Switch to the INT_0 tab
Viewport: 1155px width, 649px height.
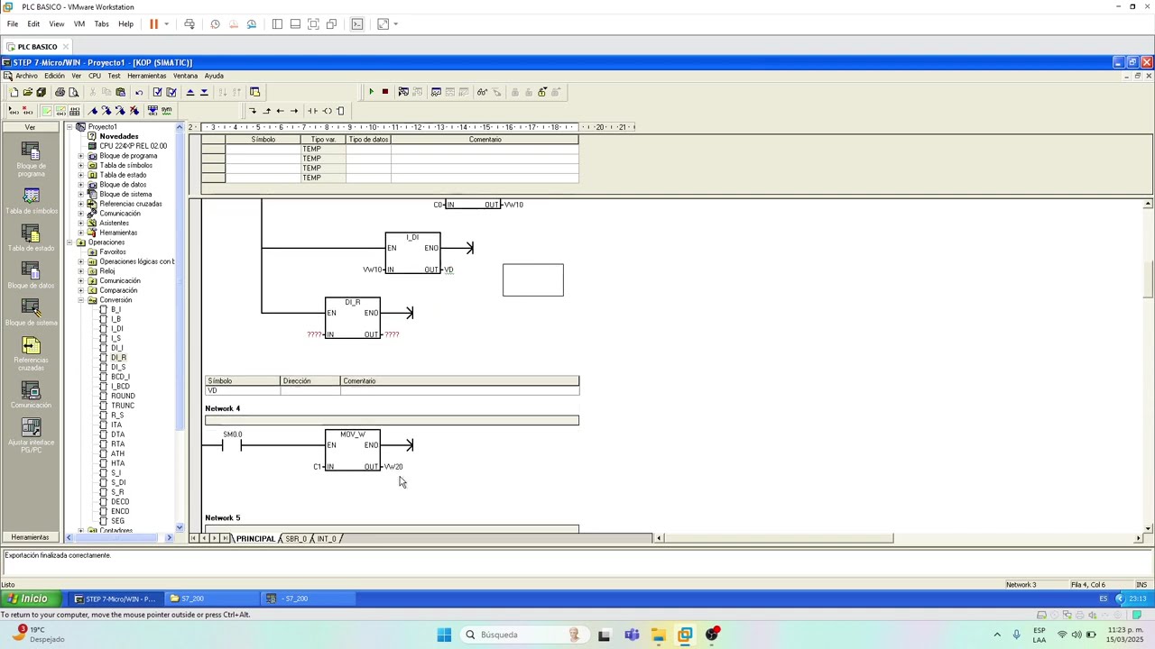[x=327, y=539]
